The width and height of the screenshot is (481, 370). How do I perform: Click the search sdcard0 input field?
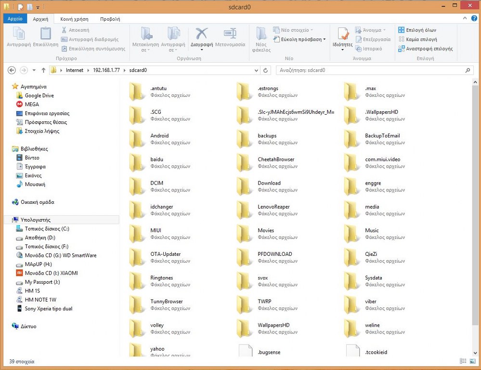(371, 70)
